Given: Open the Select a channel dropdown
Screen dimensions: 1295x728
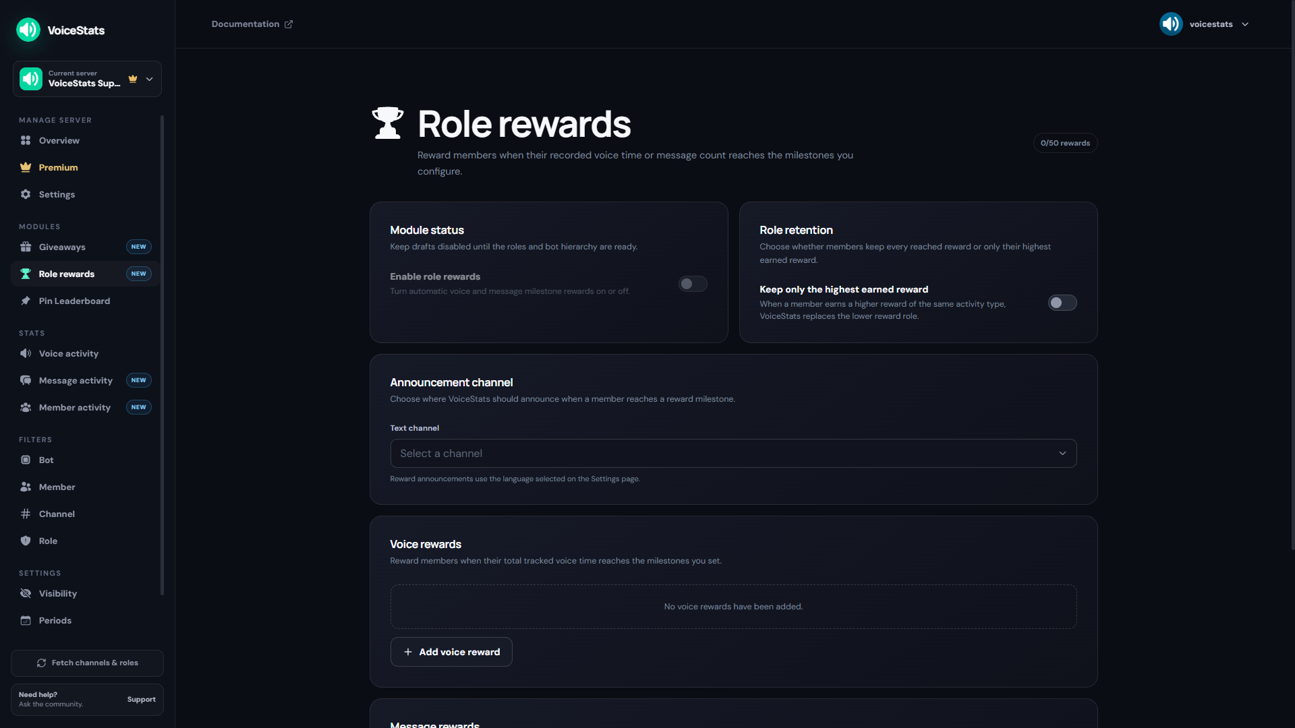Looking at the screenshot, I should (733, 454).
